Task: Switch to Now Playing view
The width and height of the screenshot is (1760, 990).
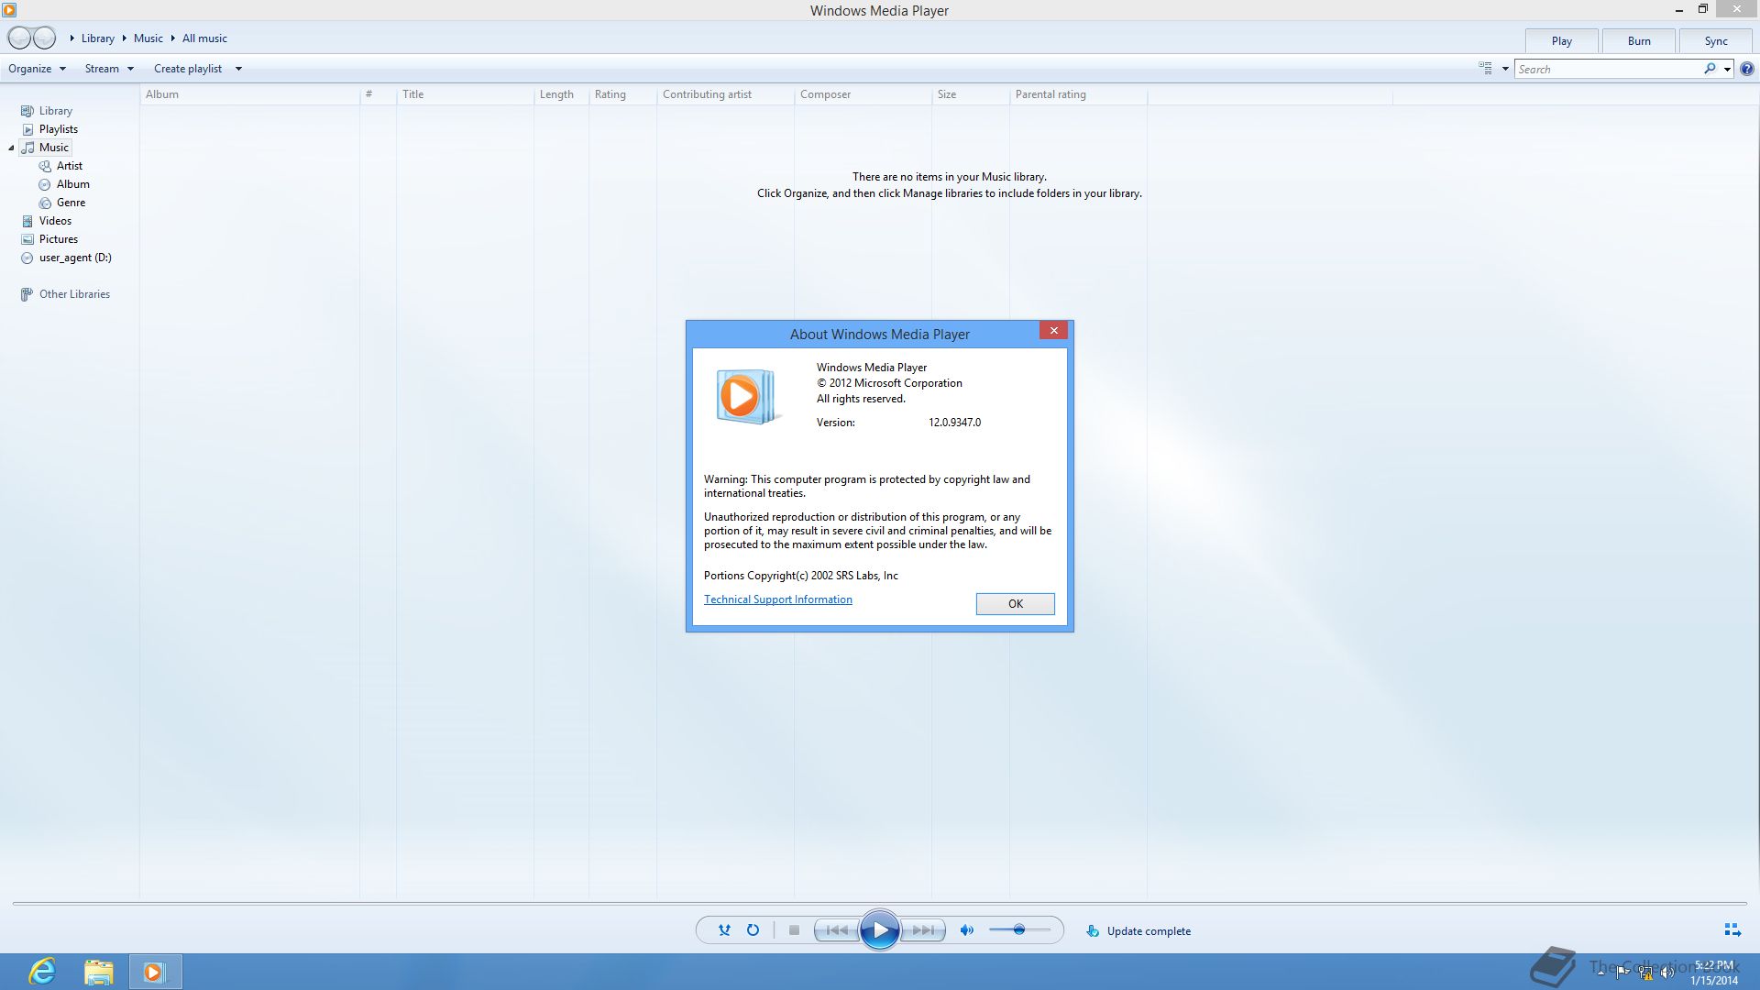Action: pos(1732,929)
